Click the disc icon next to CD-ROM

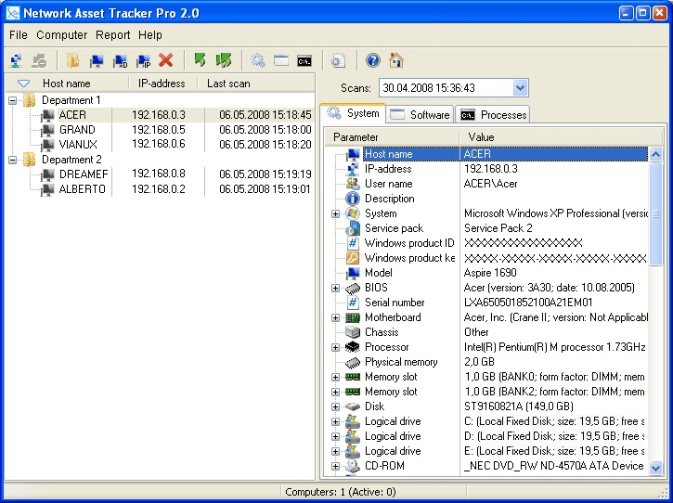[353, 466]
